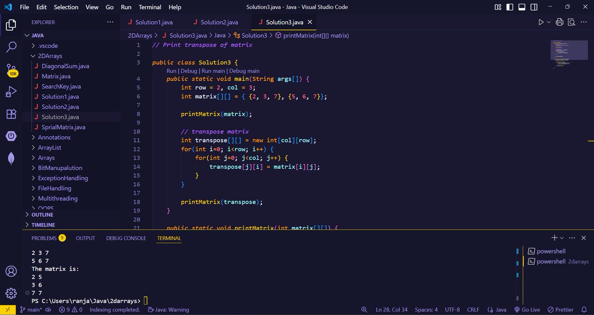Open the Manage gear icon
This screenshot has width=594, height=315.
(x=11, y=293)
